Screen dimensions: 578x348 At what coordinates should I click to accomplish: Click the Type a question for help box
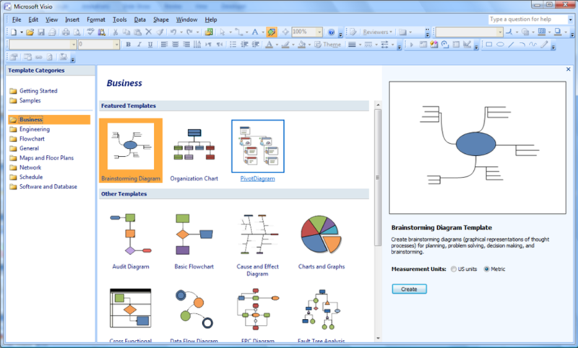pyautogui.click(x=528, y=19)
